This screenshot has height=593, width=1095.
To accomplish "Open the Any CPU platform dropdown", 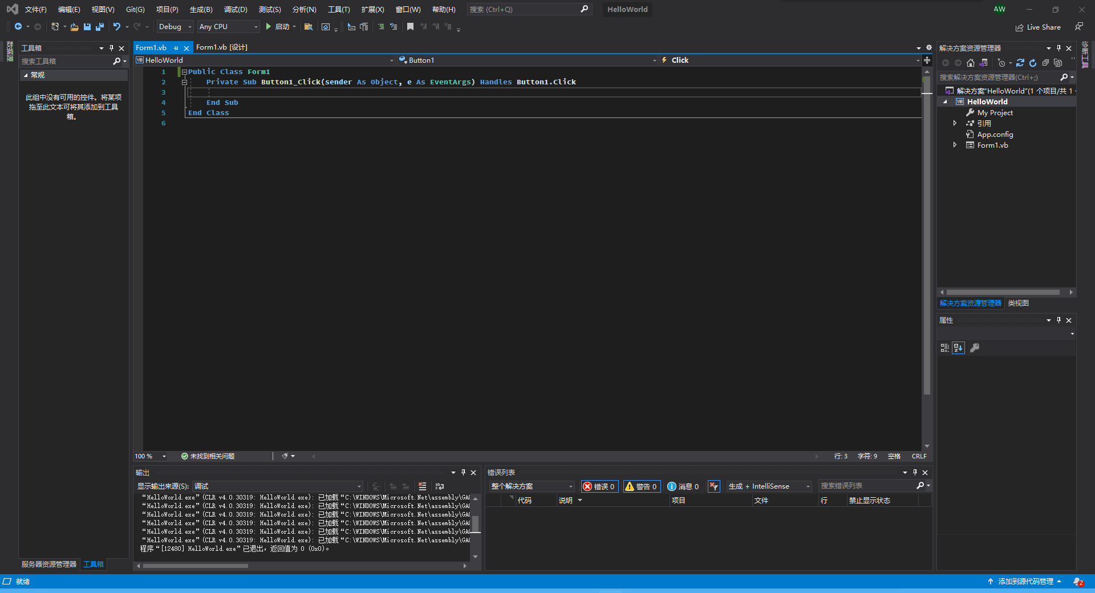I will [x=228, y=27].
